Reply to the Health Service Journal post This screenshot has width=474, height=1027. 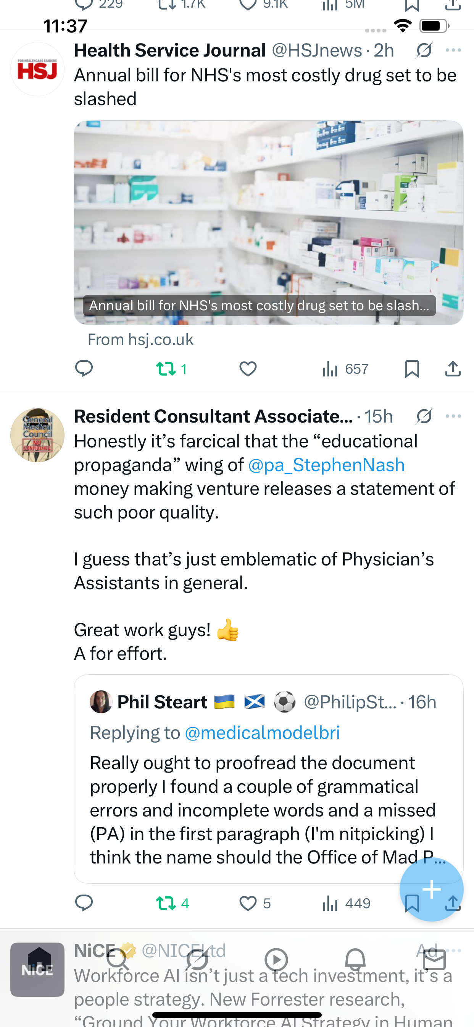pyautogui.click(x=84, y=368)
